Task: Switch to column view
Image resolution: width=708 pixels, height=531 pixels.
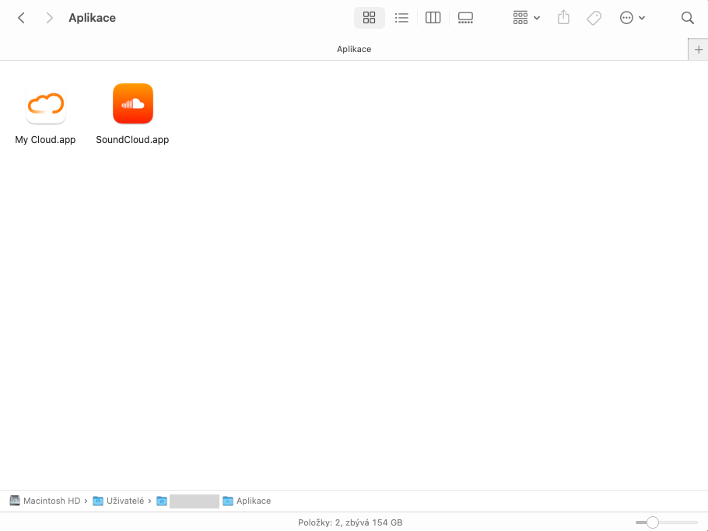Action: pos(433,18)
